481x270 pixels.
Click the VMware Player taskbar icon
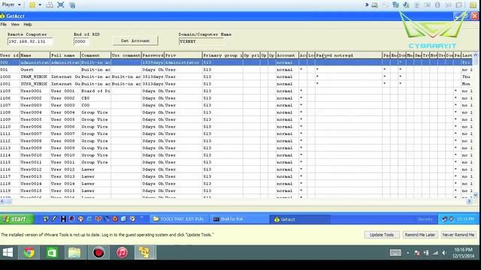pyautogui.click(x=144, y=253)
